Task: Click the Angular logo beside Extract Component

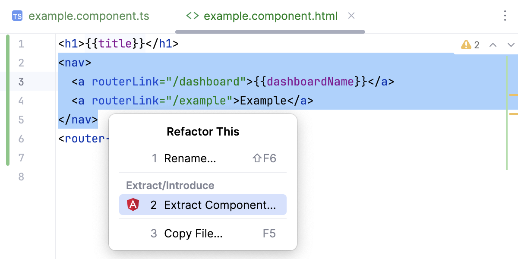Action: coord(133,205)
